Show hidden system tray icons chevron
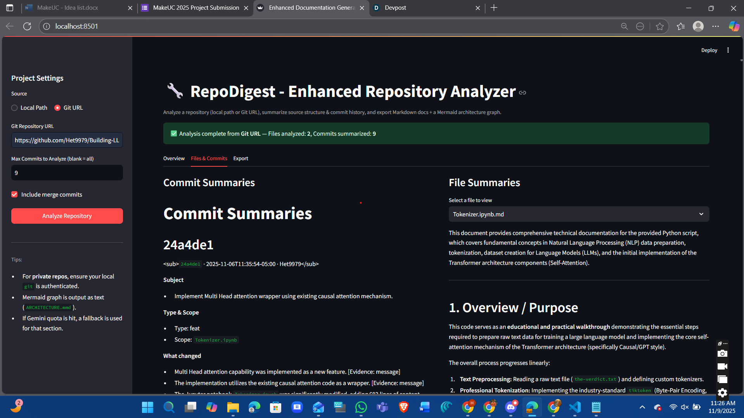The image size is (744, 418). [642, 407]
